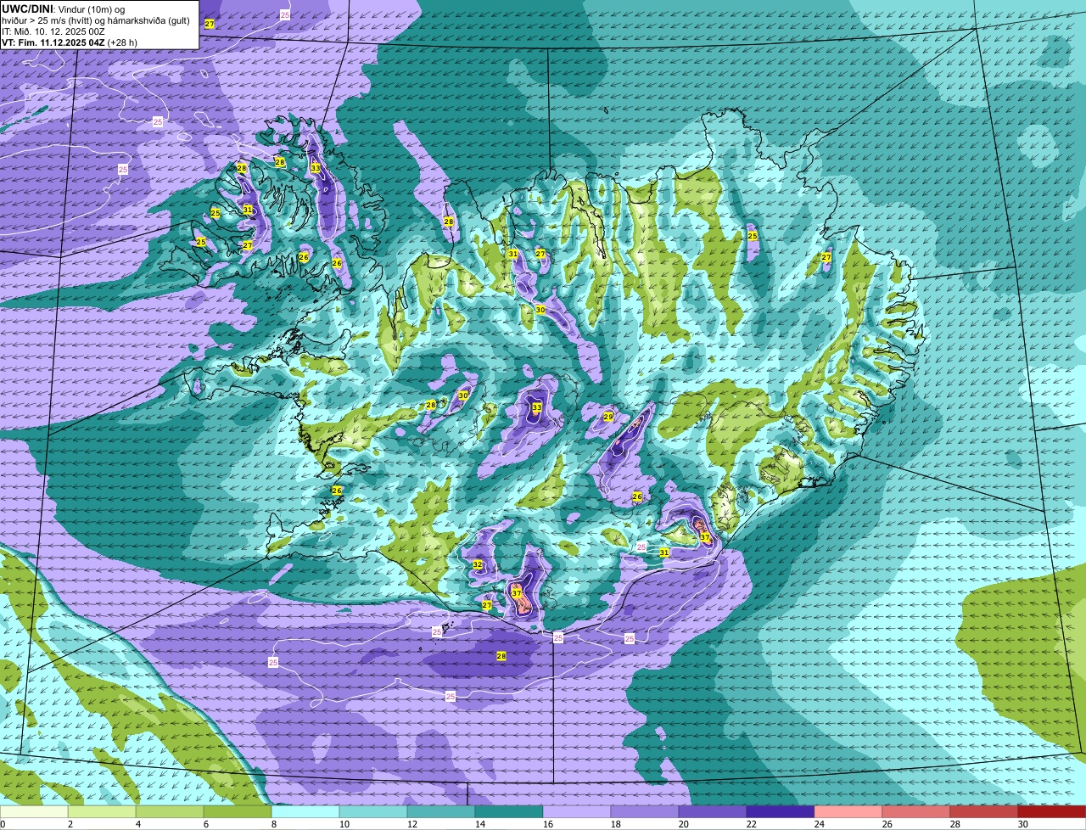Click the "IT: Mið. 10. 12. 2025 00Z" line
Viewport: 1086px width, 830px height.
(x=53, y=31)
